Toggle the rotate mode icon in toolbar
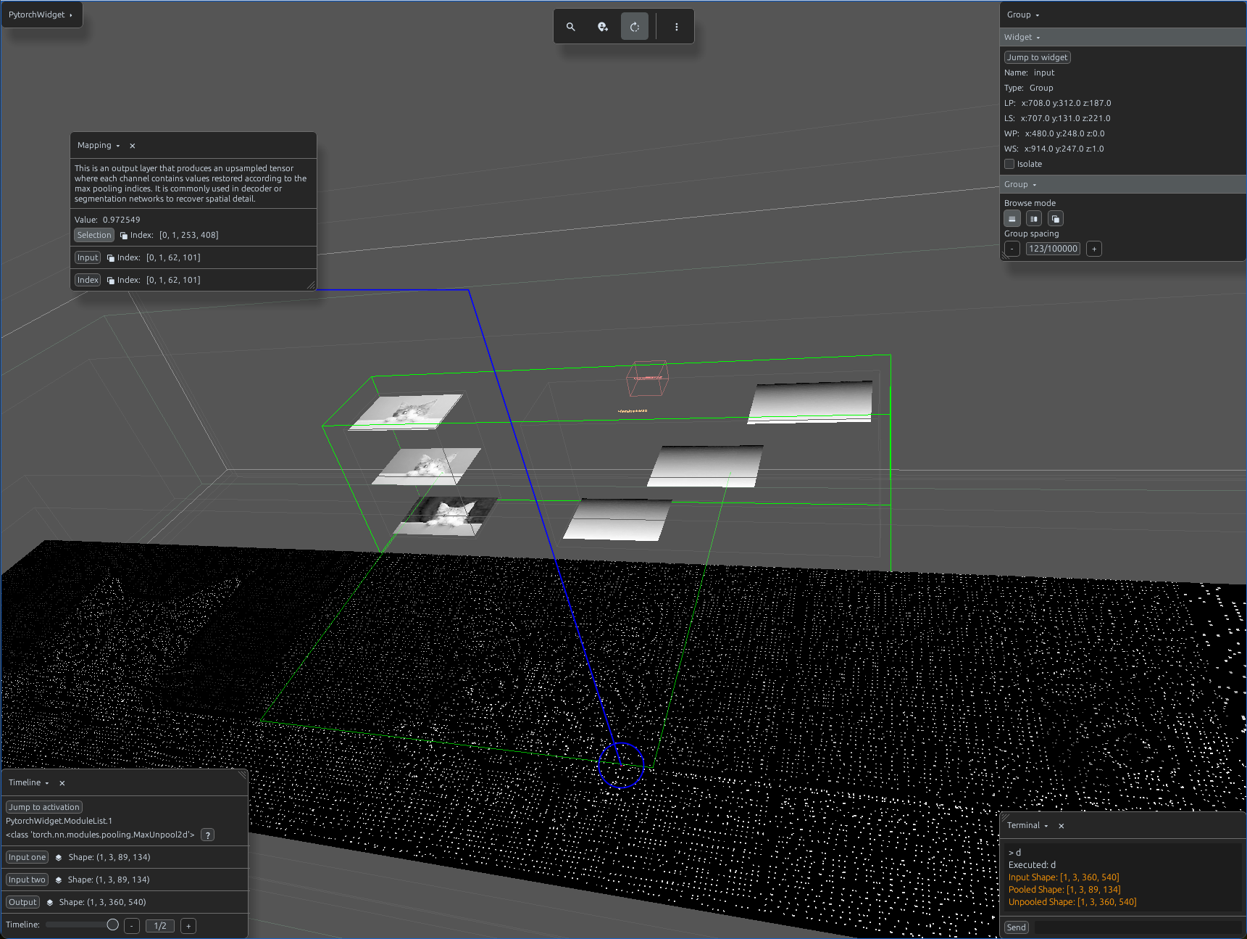The height and width of the screenshot is (939, 1247). (635, 27)
